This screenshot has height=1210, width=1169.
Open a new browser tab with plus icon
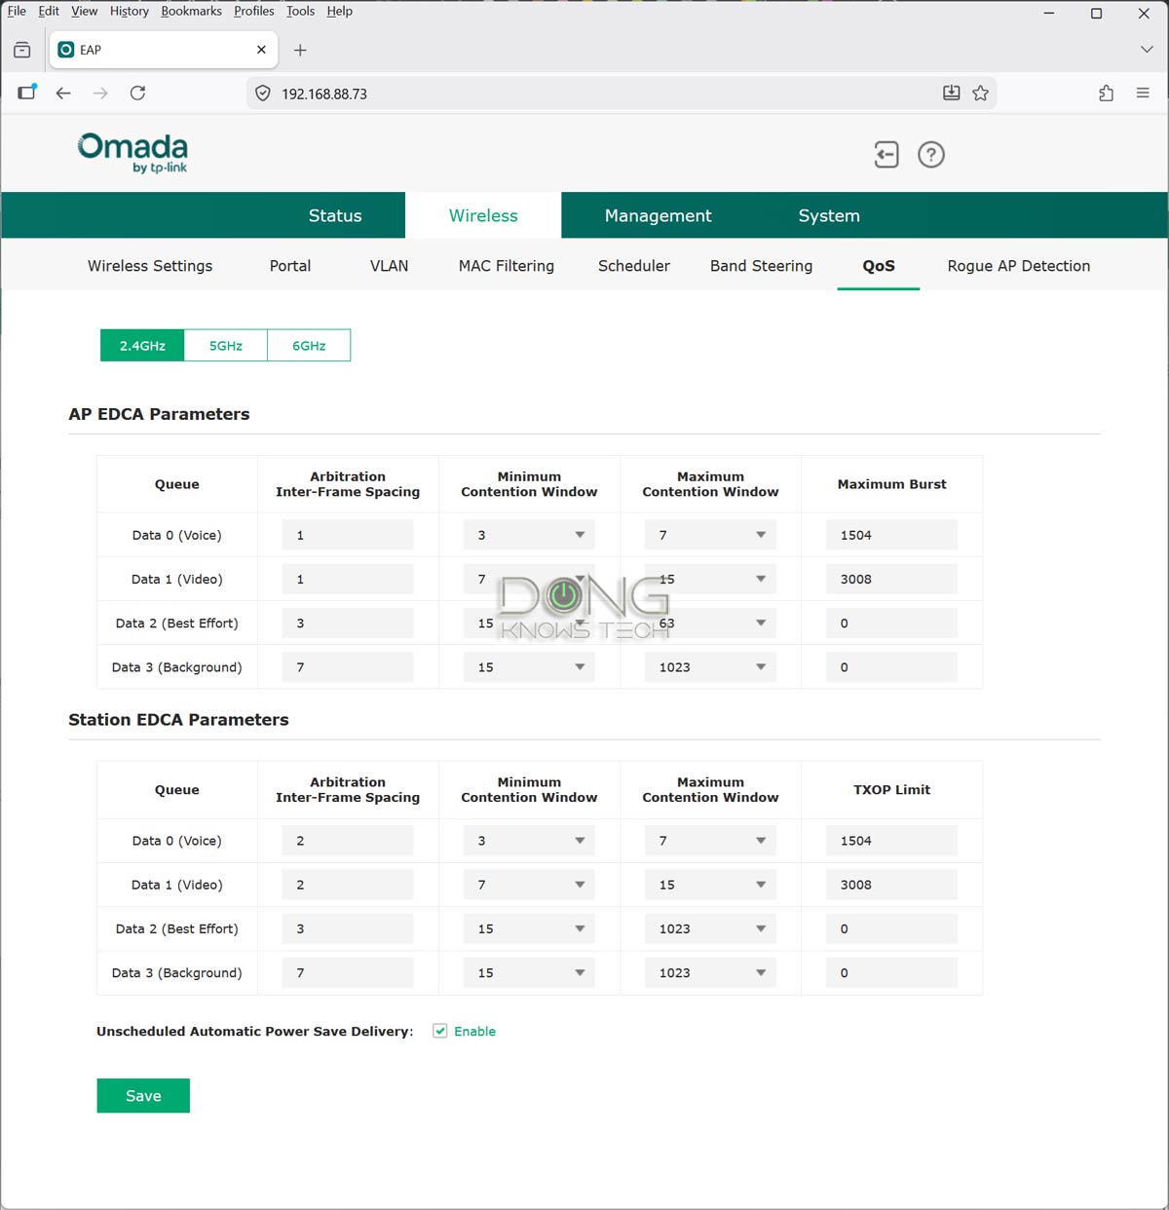[300, 50]
